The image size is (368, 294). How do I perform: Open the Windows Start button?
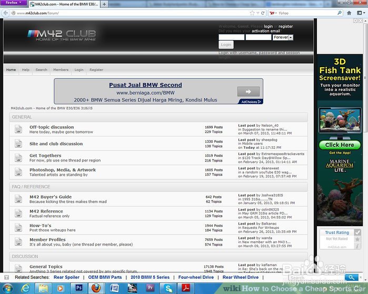(7, 288)
